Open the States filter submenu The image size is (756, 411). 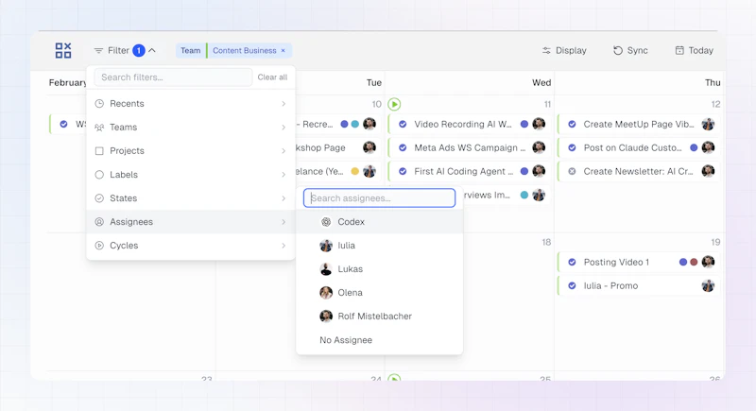(x=191, y=198)
